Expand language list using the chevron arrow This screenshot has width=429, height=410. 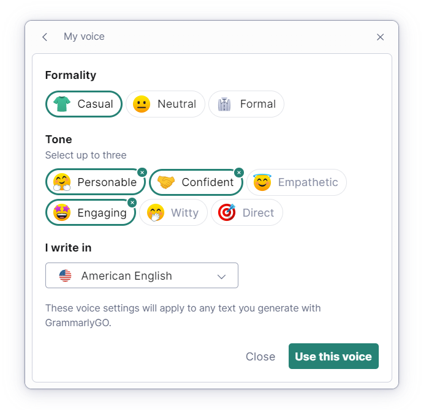[222, 277]
